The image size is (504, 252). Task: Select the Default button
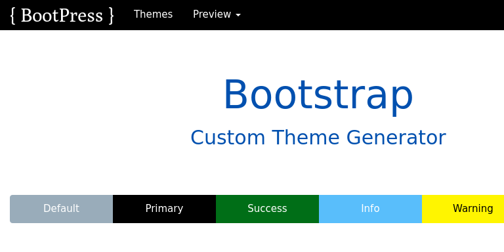pyautogui.click(x=62, y=209)
